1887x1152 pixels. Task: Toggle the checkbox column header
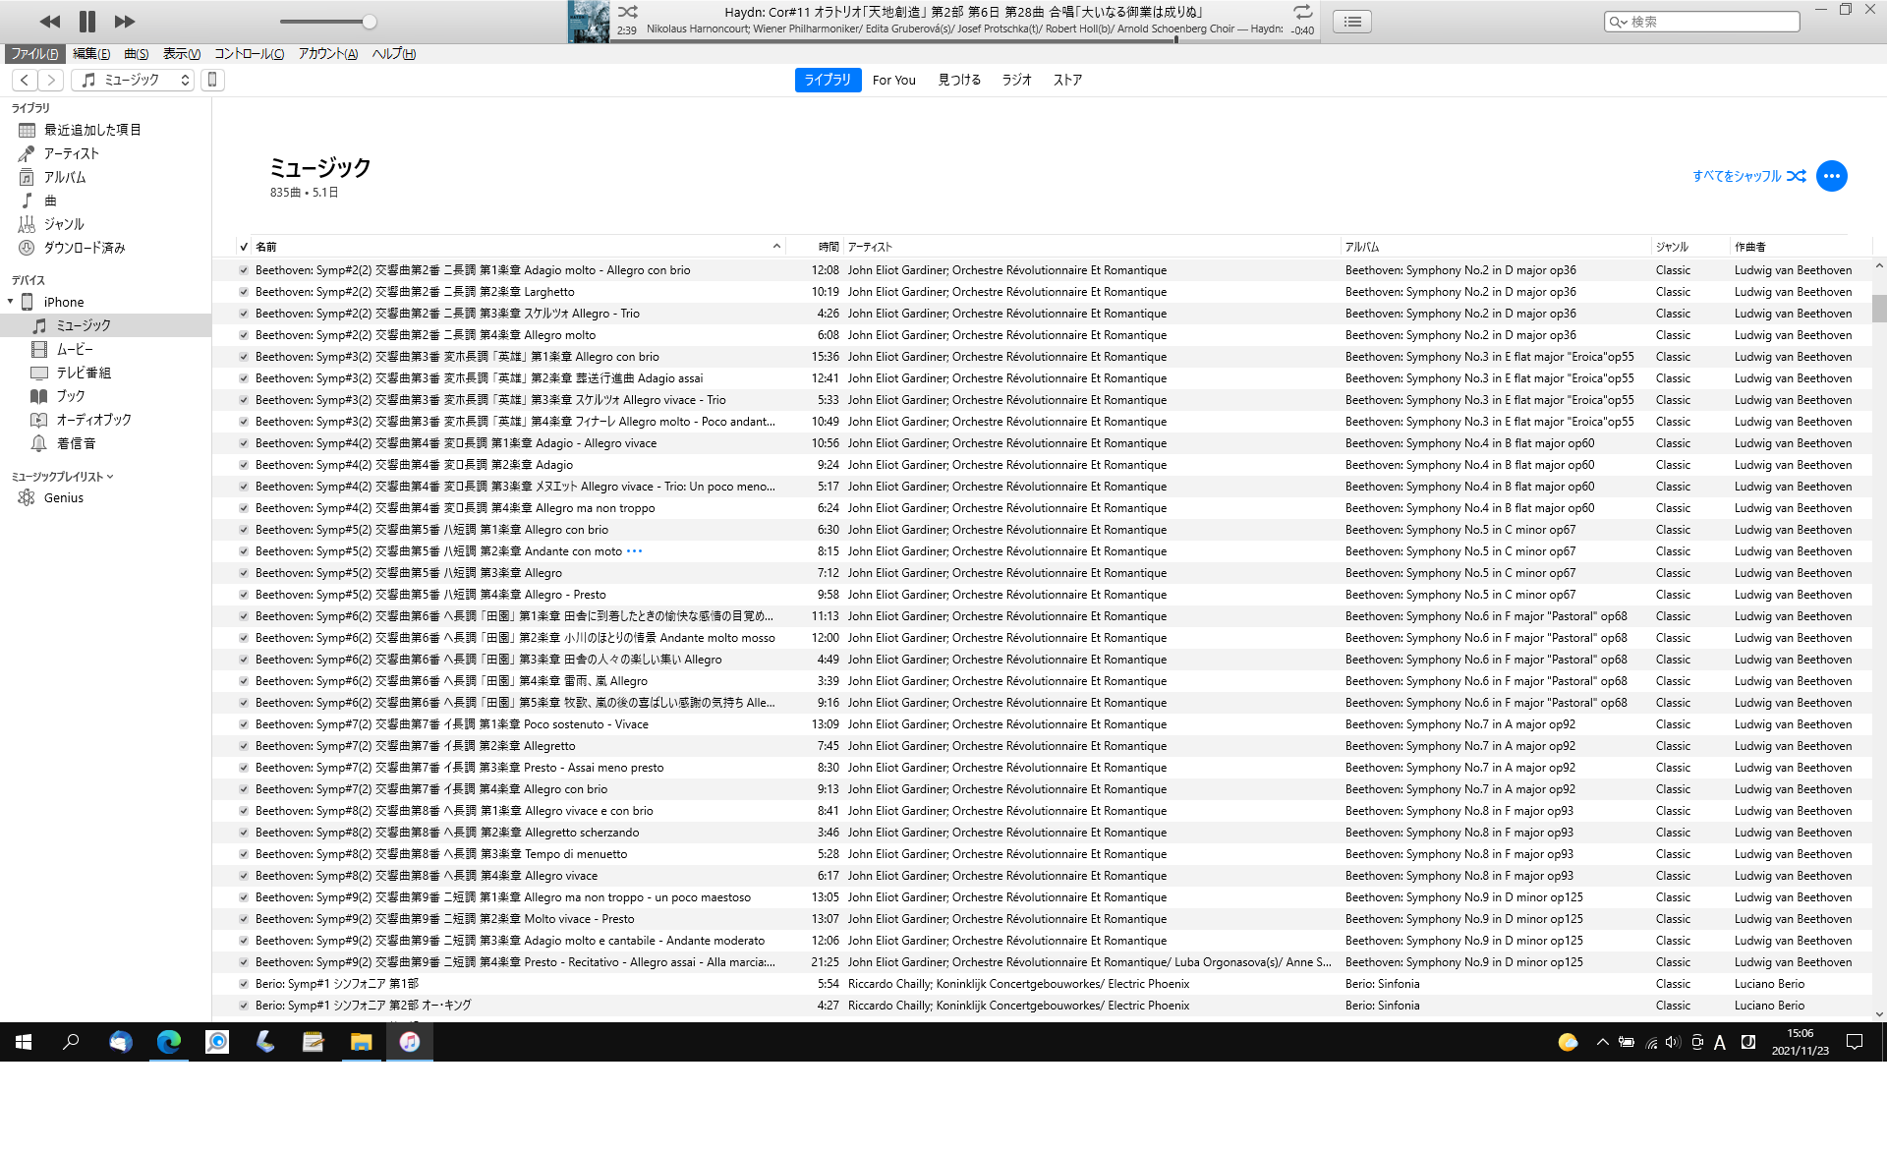(244, 247)
